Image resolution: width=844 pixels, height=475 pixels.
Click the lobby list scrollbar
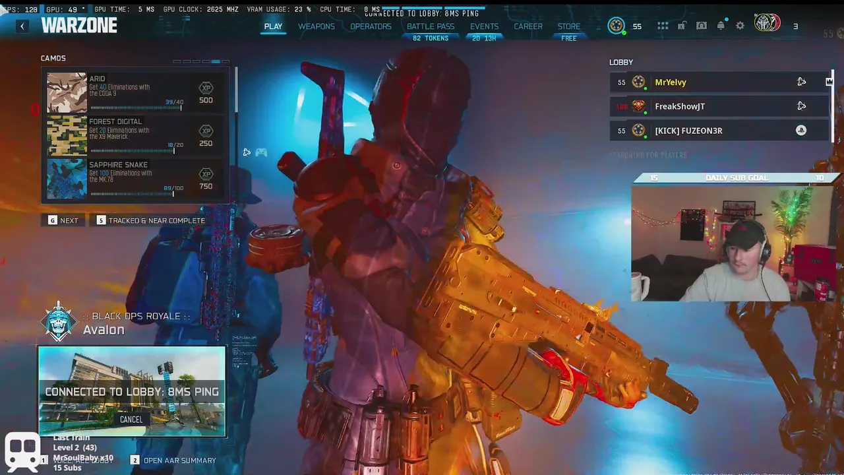point(833,106)
